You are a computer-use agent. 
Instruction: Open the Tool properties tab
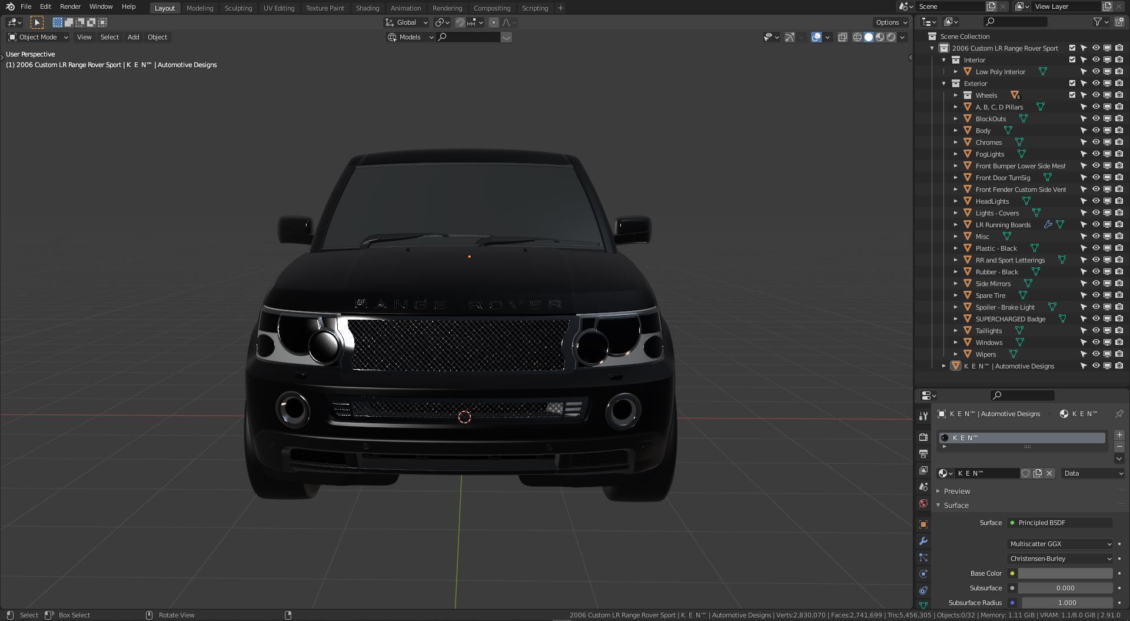[923, 416]
